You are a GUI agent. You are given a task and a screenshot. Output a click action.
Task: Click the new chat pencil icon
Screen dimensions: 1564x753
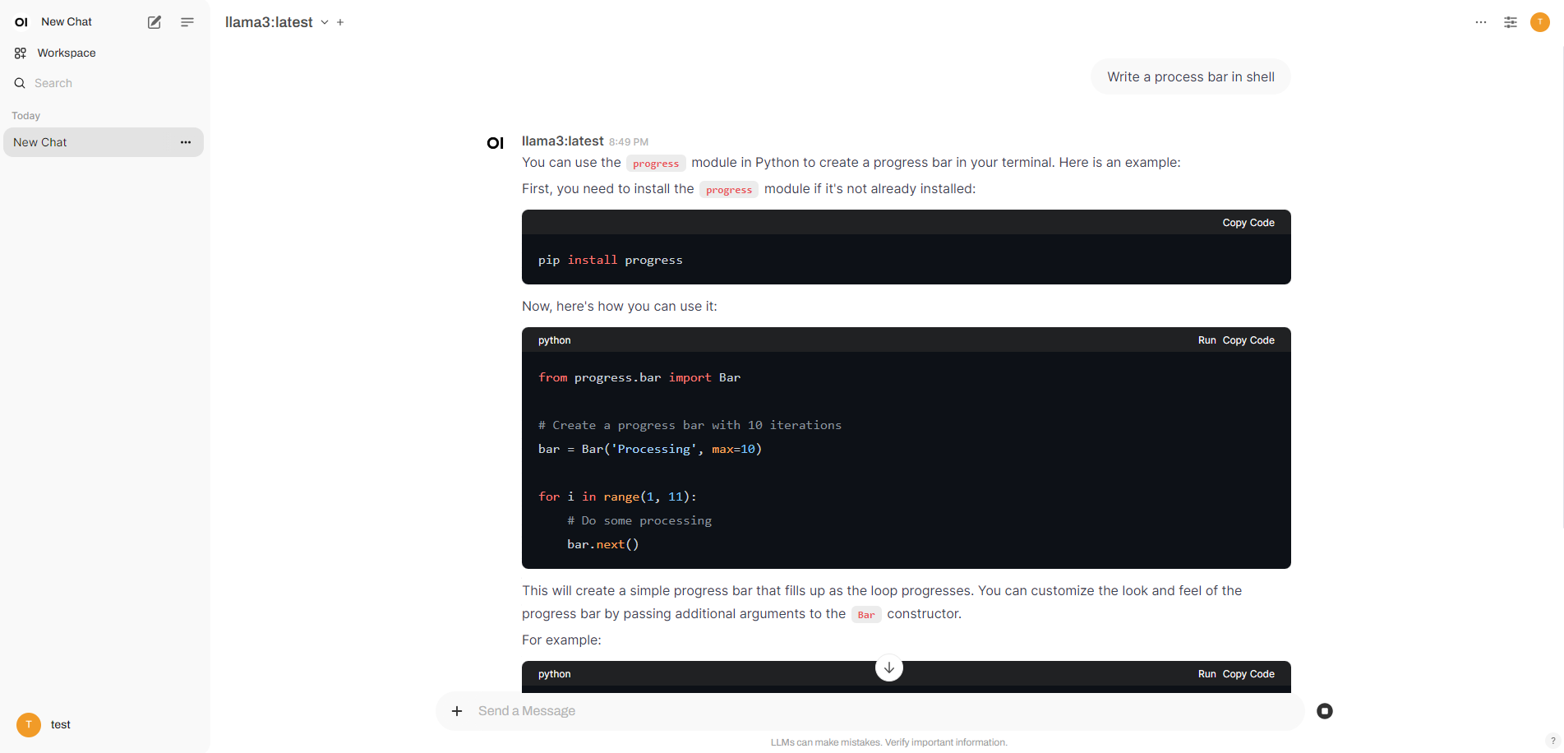click(155, 22)
